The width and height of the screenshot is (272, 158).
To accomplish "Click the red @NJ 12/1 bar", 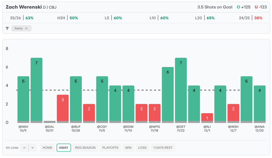I will tap(207, 118).
